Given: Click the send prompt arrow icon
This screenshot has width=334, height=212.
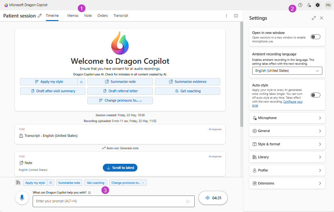Looking at the screenshot, I should point(188,201).
